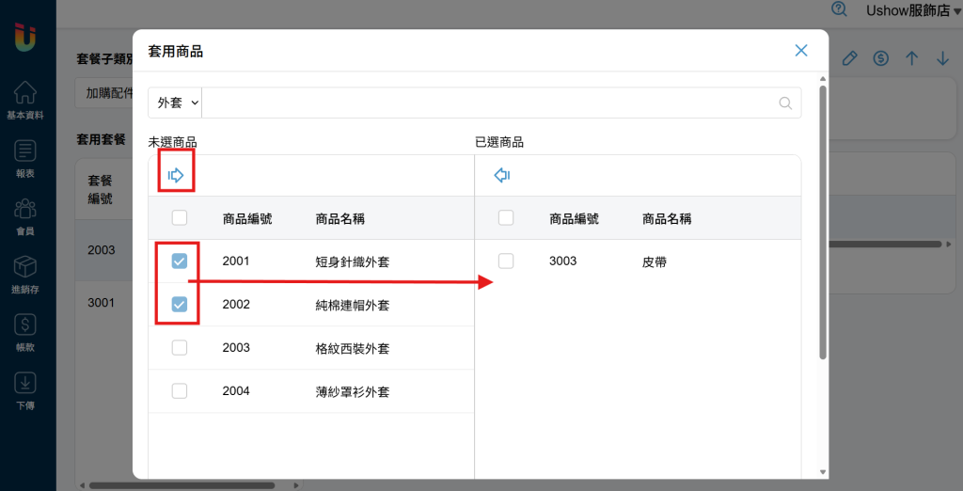Expand the 外套 category dropdown
Image resolution: width=963 pixels, height=491 pixels.
(x=178, y=103)
